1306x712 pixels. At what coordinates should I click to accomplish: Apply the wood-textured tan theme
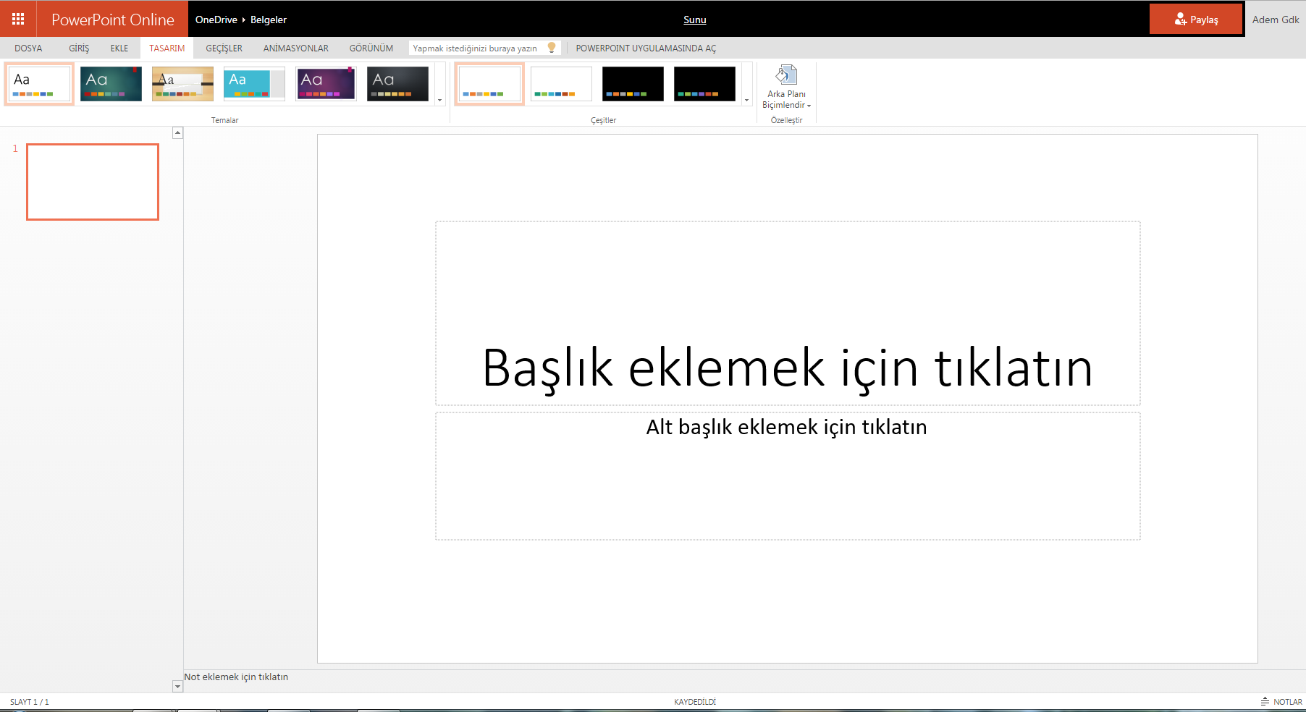182,84
